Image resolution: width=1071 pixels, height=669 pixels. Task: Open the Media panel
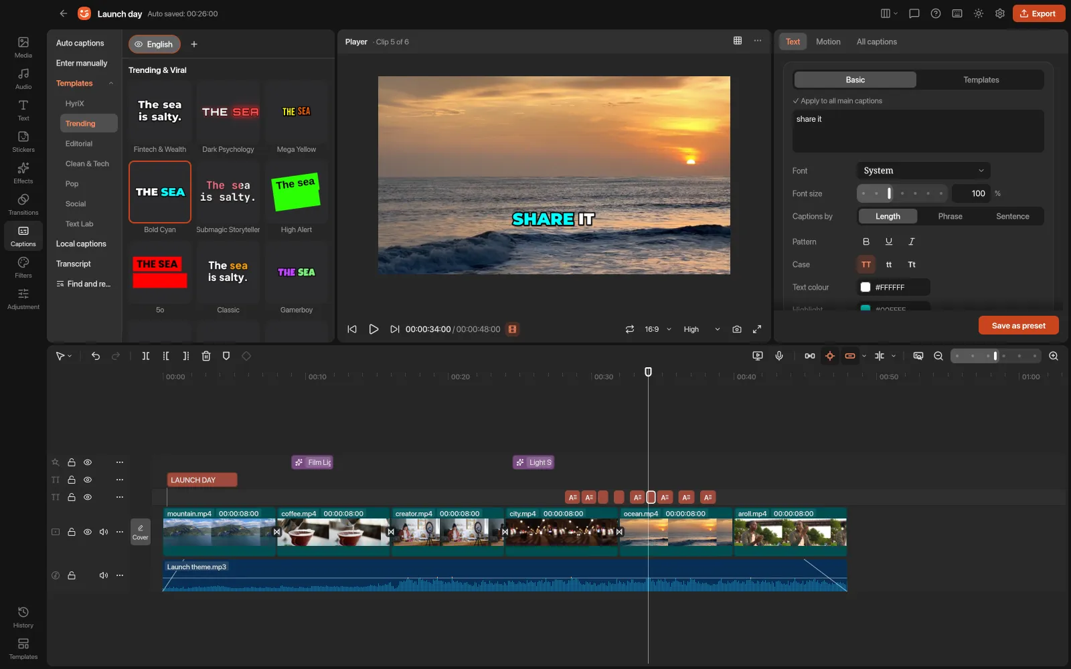(x=23, y=47)
